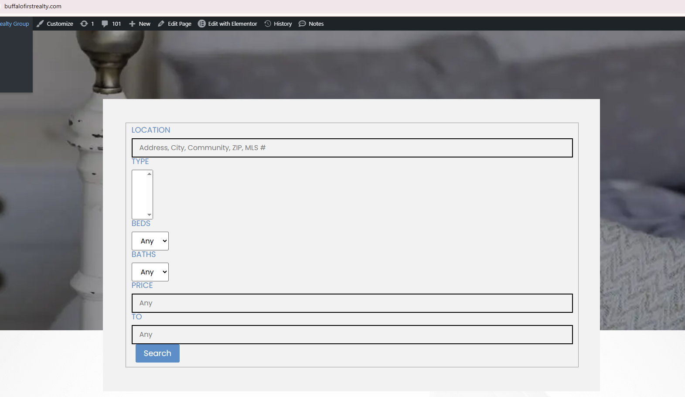Viewport: 685px width, 397px height.
Task: Click the plus icon beside New
Action: pyautogui.click(x=132, y=24)
